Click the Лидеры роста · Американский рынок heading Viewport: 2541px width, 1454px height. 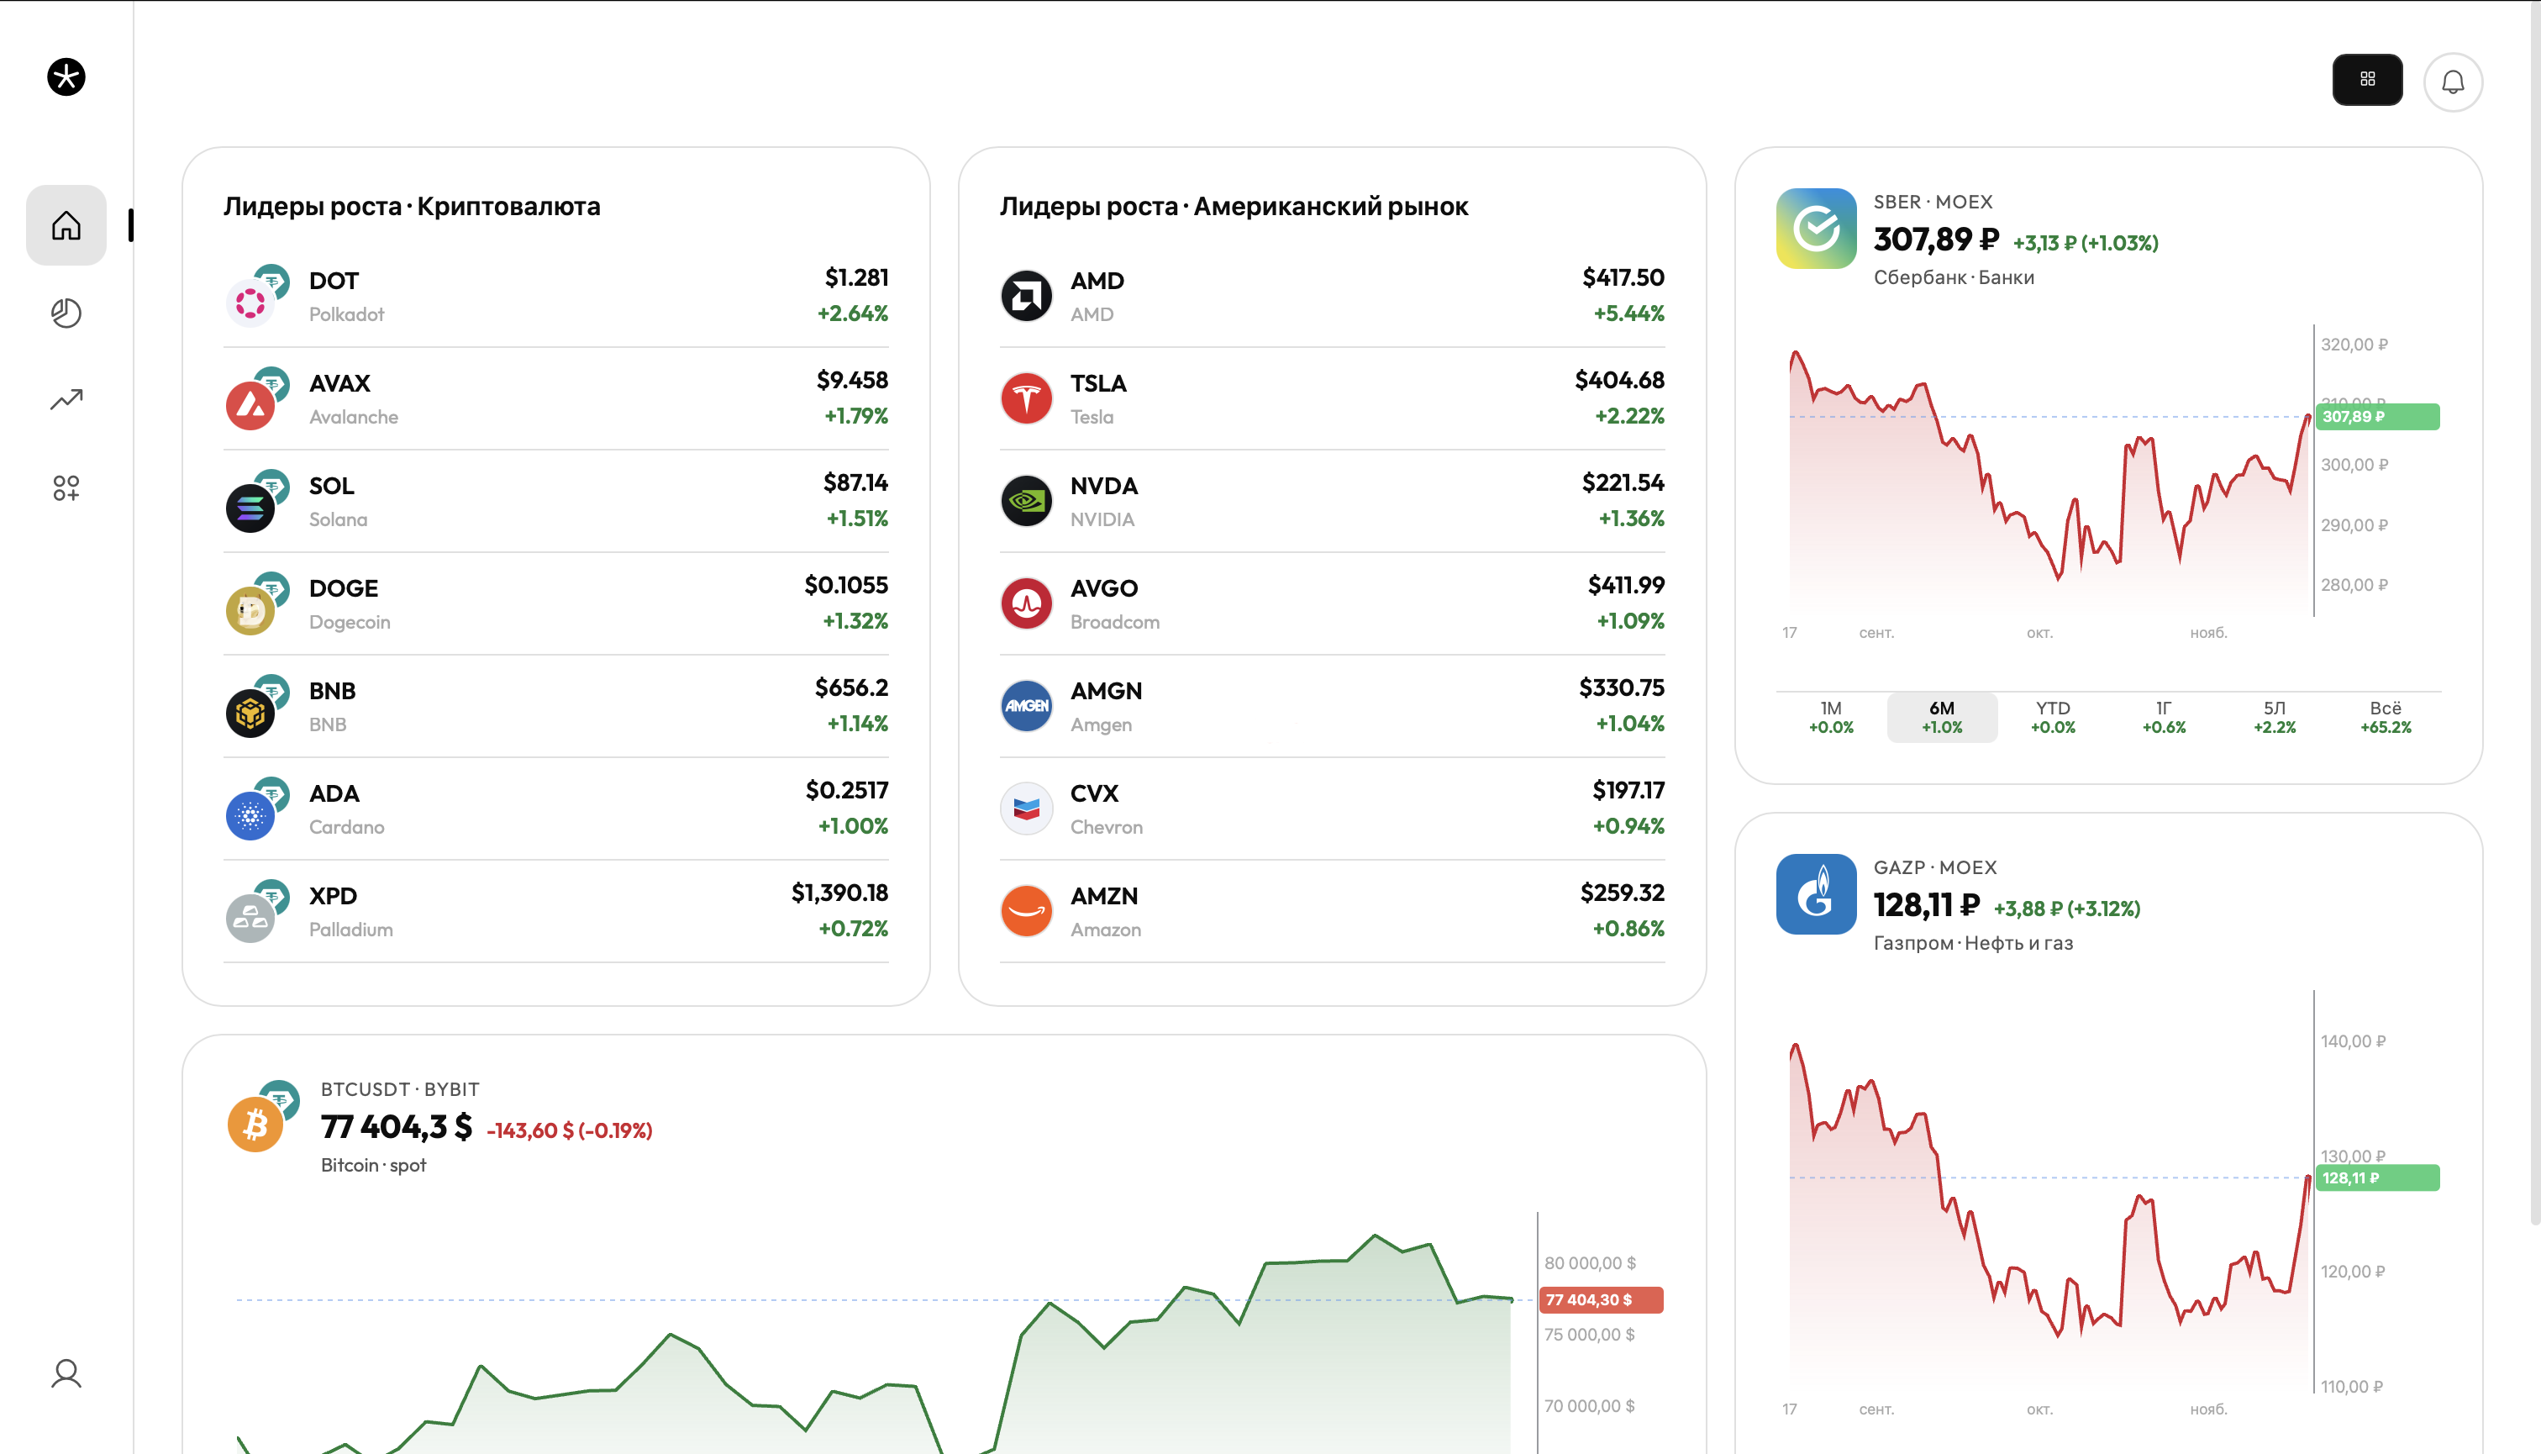pos(1234,207)
